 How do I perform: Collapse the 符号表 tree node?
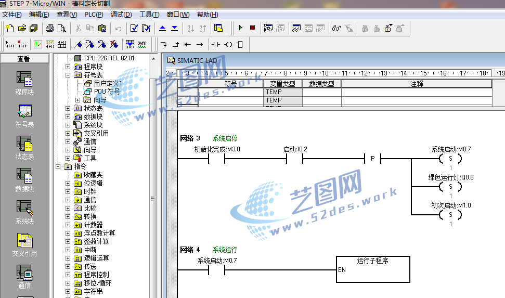(68, 75)
